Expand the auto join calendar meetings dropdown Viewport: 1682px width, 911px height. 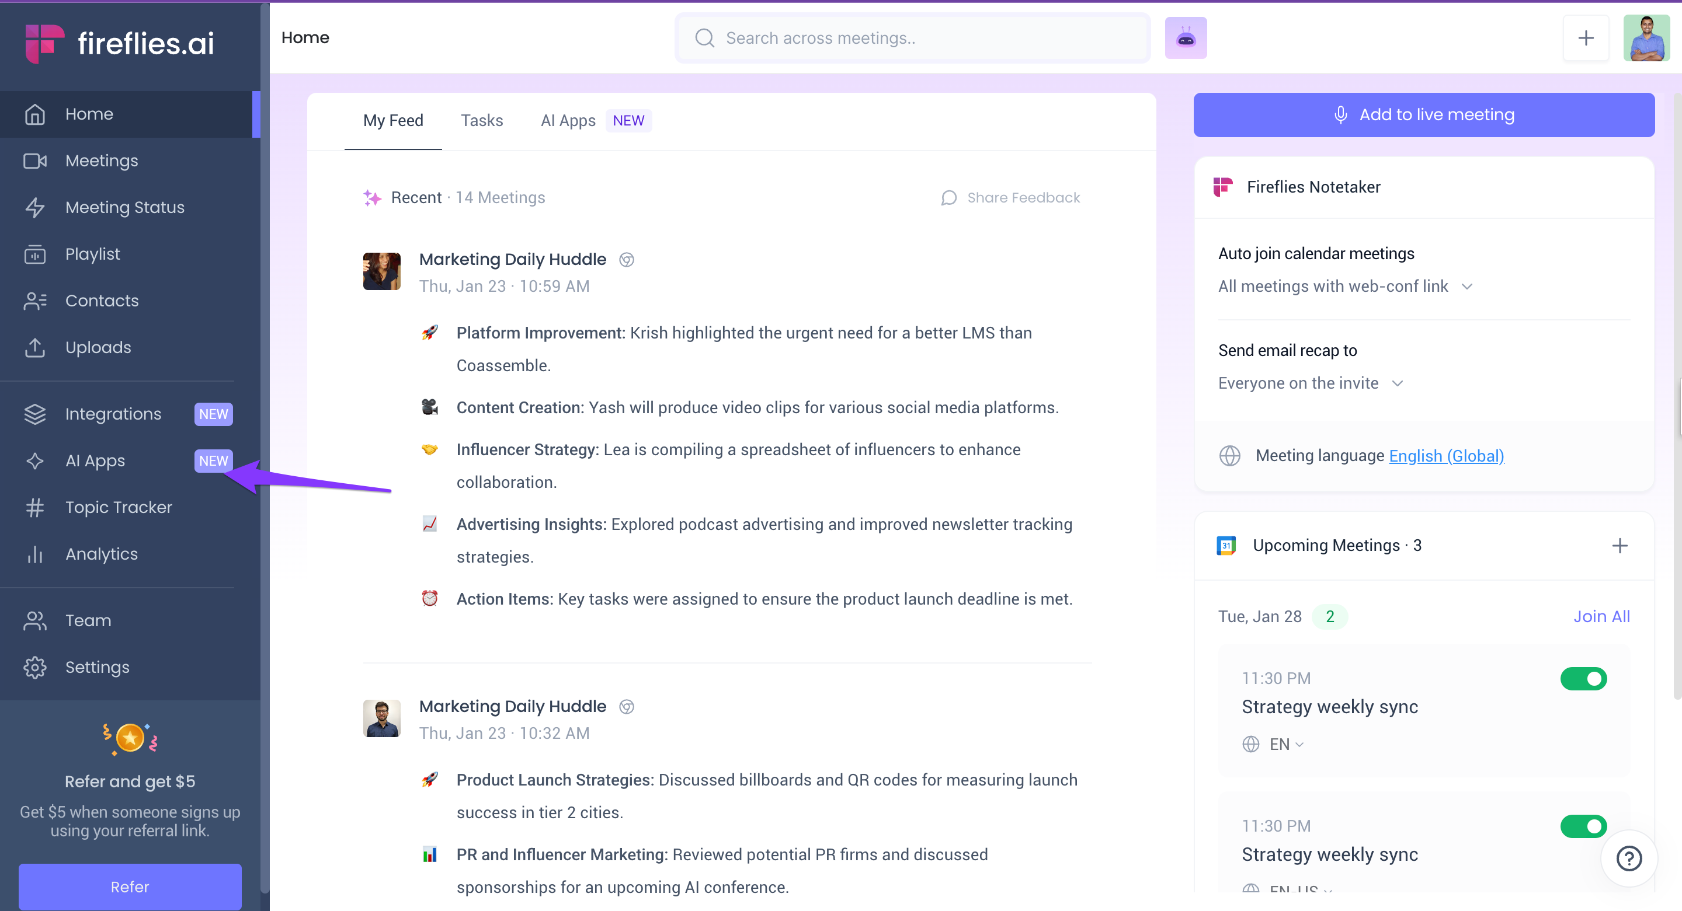click(x=1345, y=287)
